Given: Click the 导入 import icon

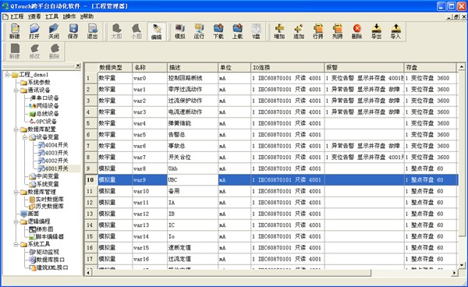Looking at the screenshot, I should 395,31.
